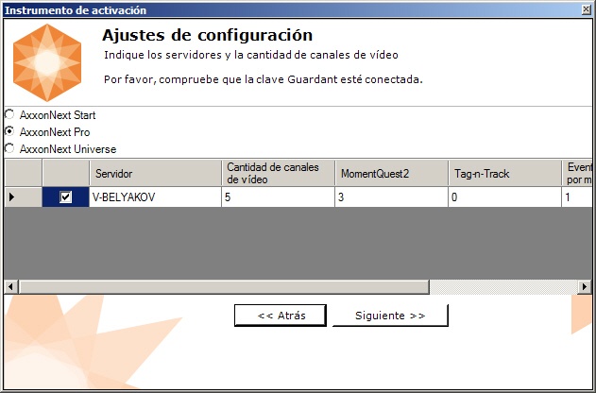
Task: Click the select-all corner header cell of the grid
Action: (x=23, y=173)
